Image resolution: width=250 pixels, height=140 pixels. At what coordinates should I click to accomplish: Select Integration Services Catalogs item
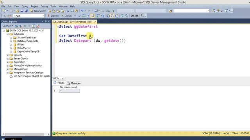29,73
